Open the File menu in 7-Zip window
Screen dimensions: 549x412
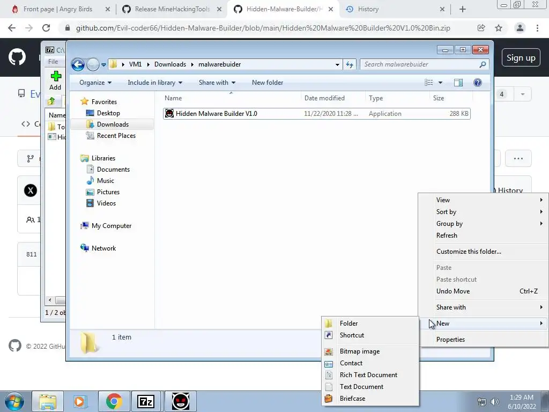(x=53, y=62)
